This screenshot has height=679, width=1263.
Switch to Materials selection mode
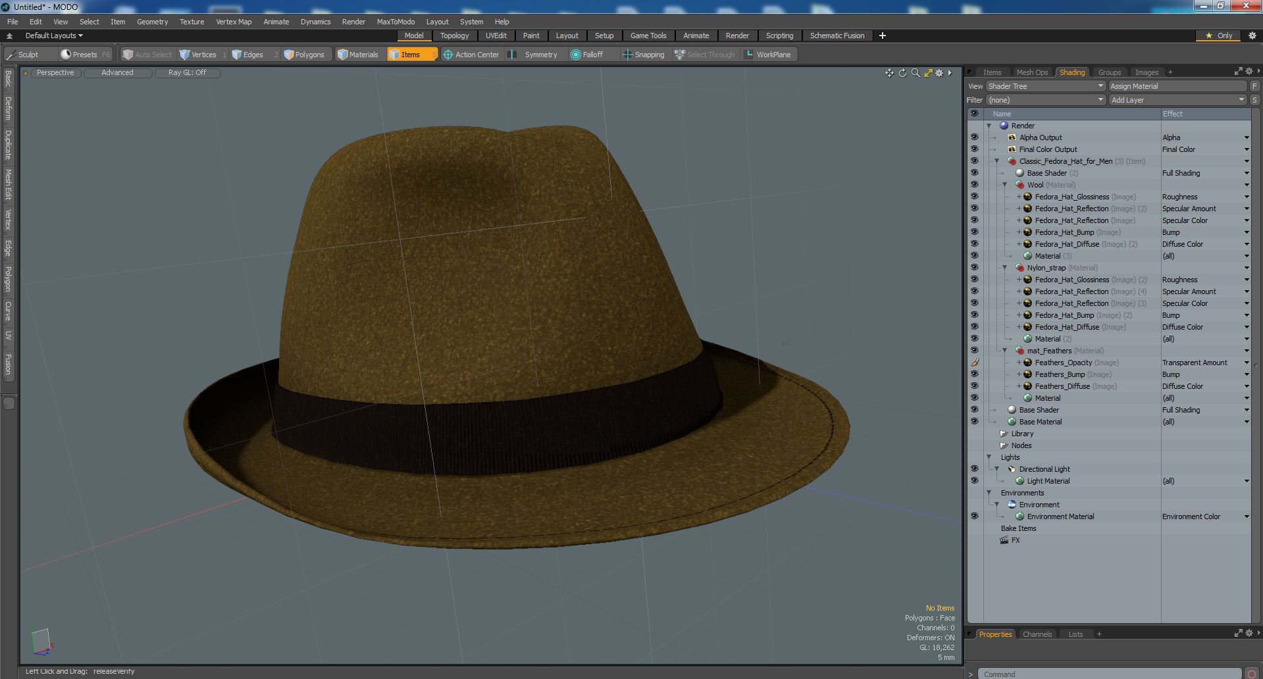point(358,55)
